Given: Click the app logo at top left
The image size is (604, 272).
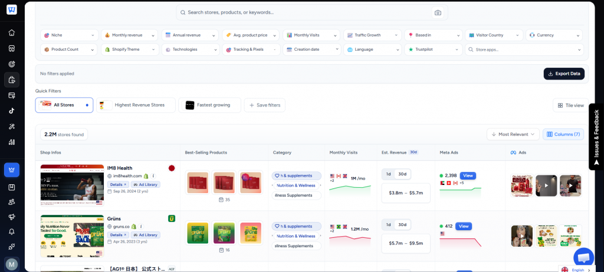Looking at the screenshot, I should point(12,9).
